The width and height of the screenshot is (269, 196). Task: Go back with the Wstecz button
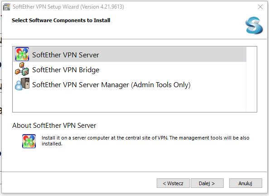pyautogui.click(x=173, y=183)
